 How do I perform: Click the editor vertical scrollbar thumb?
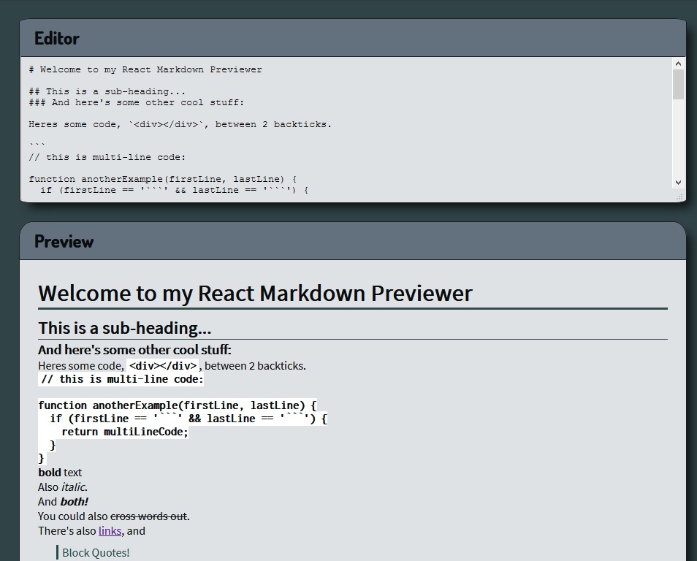tap(678, 85)
